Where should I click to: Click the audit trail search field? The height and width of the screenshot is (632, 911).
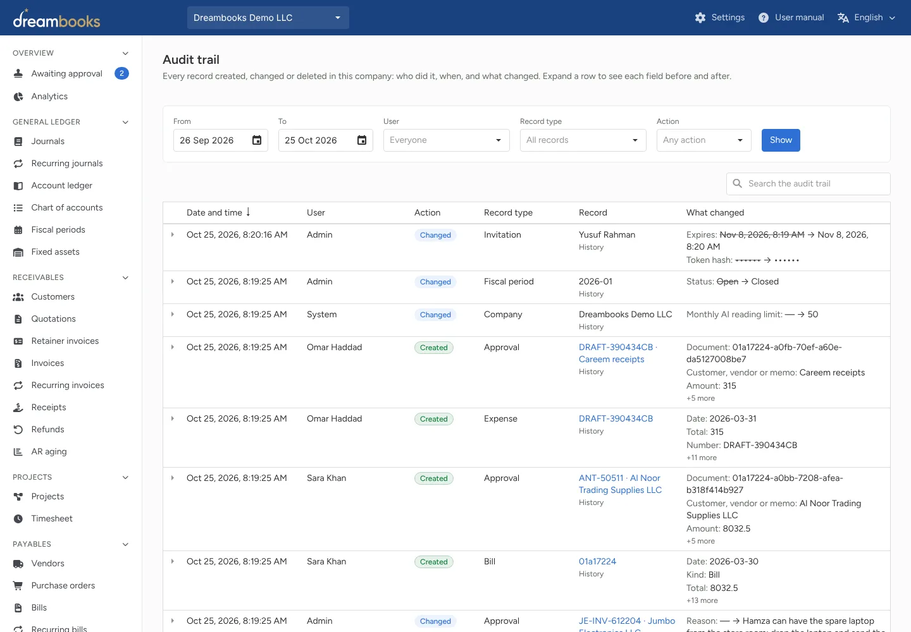(809, 184)
